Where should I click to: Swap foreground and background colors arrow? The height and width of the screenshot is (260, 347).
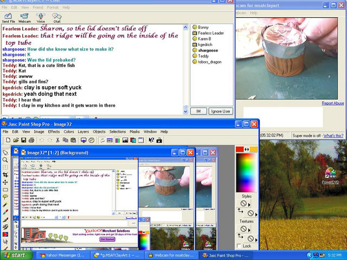pyautogui.click(x=247, y=149)
